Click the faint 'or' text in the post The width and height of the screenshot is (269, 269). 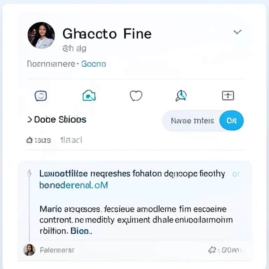[x=236, y=174]
